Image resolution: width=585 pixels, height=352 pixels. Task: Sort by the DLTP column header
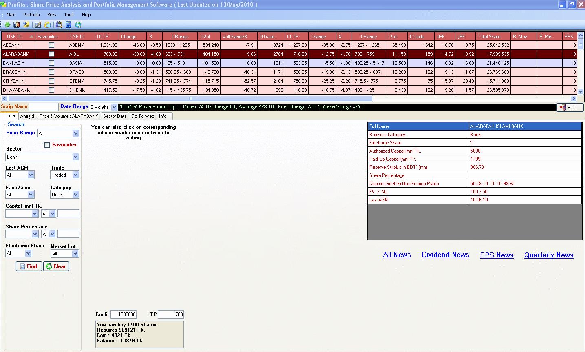(107, 37)
